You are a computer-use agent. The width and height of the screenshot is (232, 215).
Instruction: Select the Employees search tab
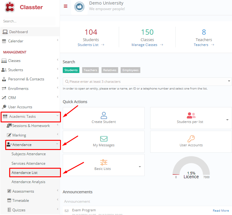(x=130, y=70)
